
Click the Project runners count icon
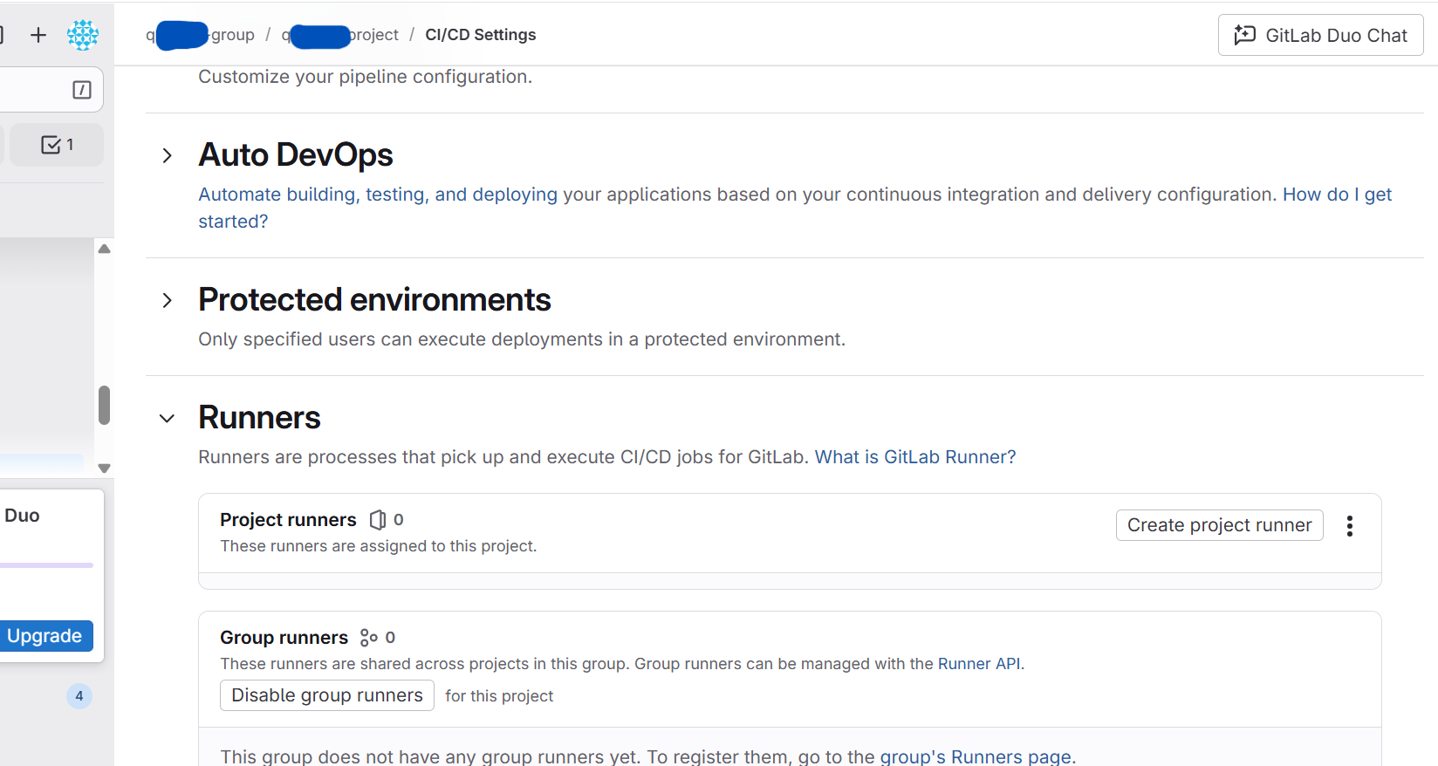(x=378, y=520)
